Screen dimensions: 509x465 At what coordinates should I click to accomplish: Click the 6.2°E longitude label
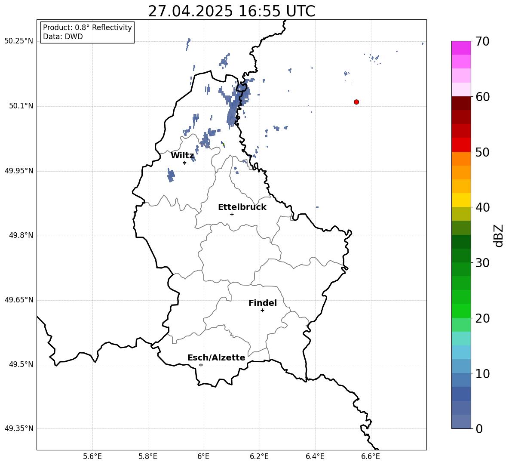pyautogui.click(x=259, y=456)
